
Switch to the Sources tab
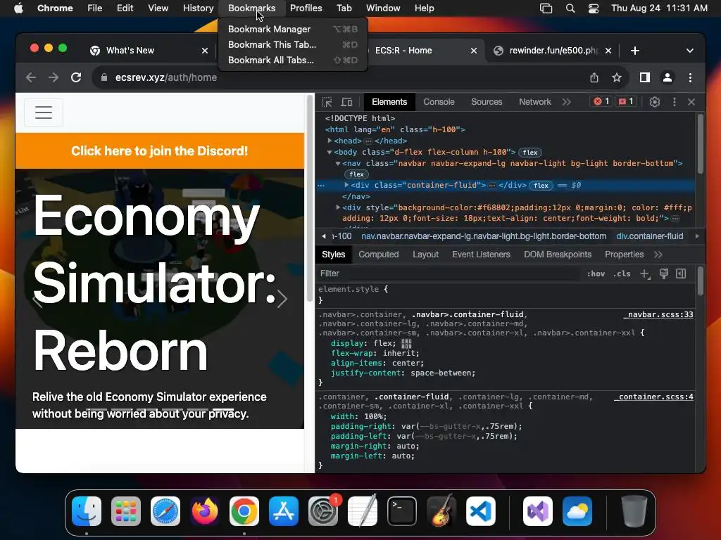click(x=487, y=102)
